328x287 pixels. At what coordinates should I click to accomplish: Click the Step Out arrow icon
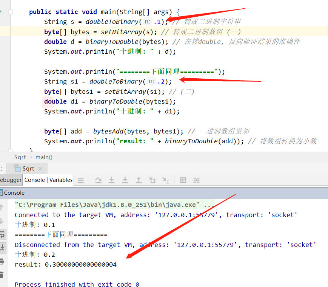click(x=139, y=180)
